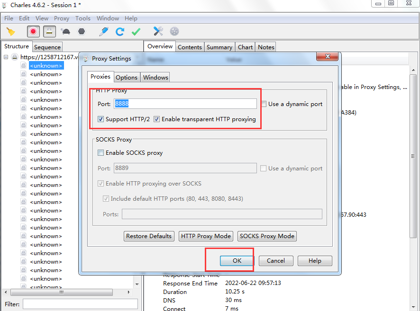Image resolution: width=420 pixels, height=311 pixels.
Task: Select the highlighted <unknown> tree row
Action: [x=46, y=65]
